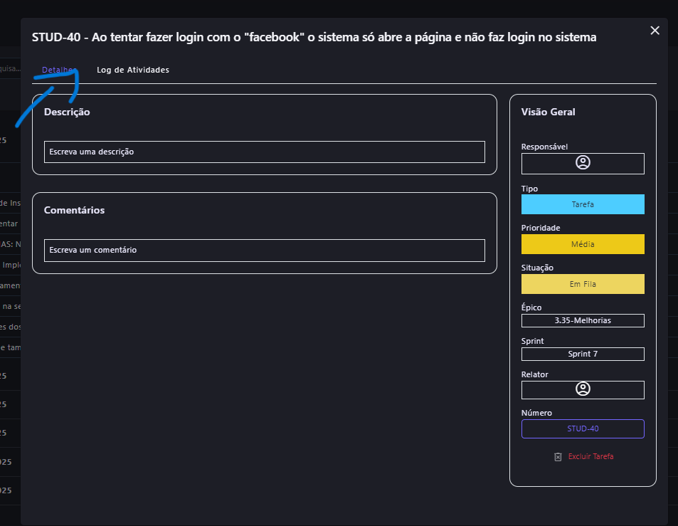Focus the 'Escreva uma descrição' field
678x526 pixels.
(x=264, y=152)
